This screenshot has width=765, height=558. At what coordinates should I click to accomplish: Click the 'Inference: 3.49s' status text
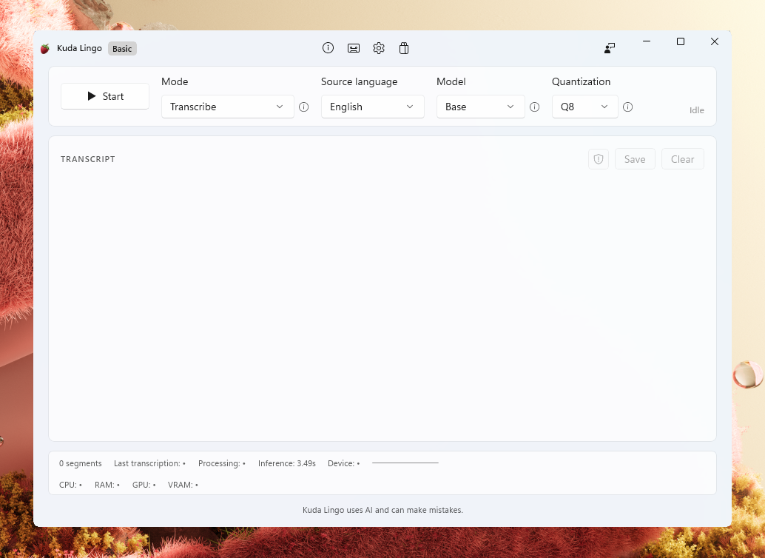[x=287, y=463]
